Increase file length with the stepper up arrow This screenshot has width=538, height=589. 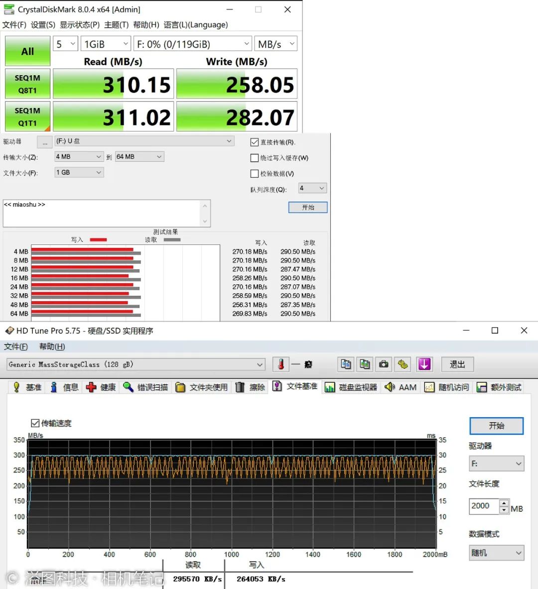504,502
